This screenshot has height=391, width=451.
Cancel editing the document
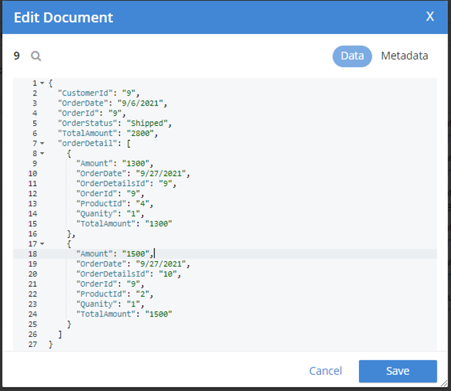325,371
